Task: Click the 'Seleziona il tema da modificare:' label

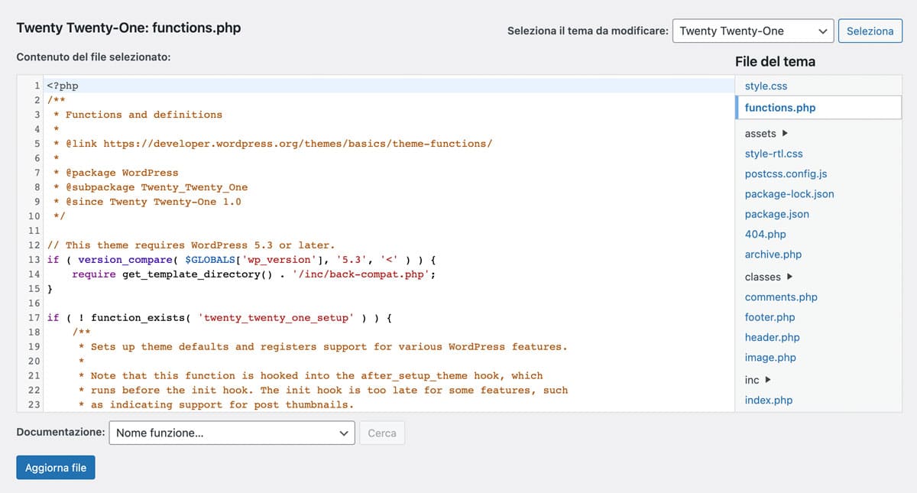Action: (x=588, y=31)
